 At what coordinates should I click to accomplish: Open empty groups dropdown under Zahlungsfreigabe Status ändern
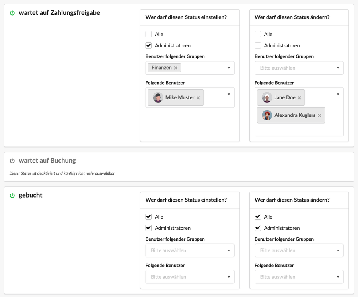pos(299,68)
